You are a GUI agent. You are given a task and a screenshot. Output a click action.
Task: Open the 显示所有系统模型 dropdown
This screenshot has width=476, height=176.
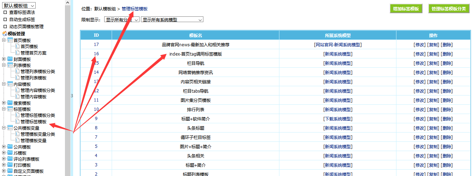tap(172, 20)
